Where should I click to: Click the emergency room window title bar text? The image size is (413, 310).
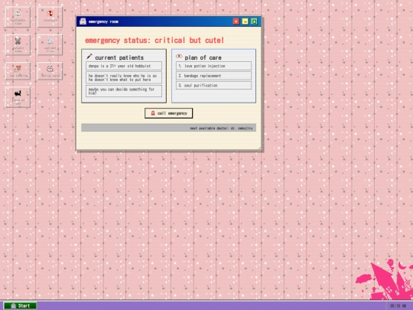(103, 21)
